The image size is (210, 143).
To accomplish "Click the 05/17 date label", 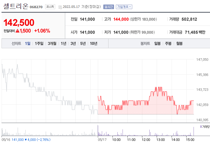I will (102, 140).
